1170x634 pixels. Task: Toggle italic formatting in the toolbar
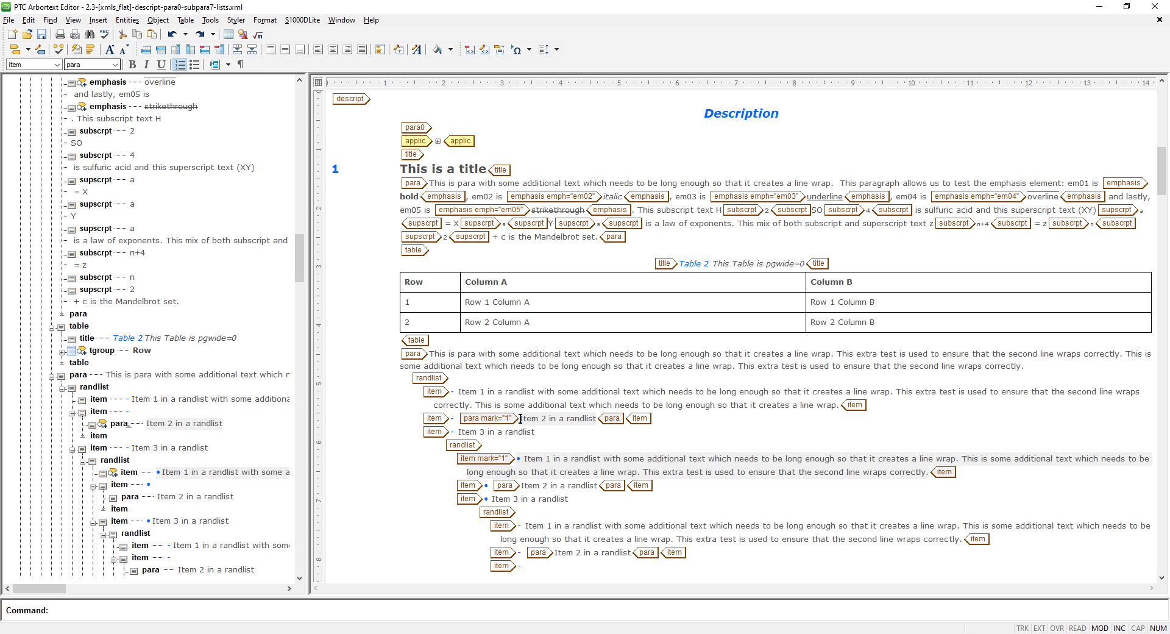click(146, 65)
